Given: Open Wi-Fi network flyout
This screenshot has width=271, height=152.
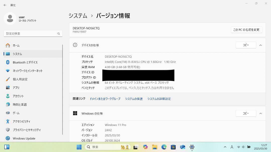Looking at the screenshot, I should tap(239, 147).
